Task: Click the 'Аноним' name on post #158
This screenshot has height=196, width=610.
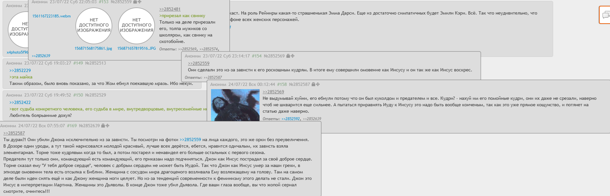Action: (218, 84)
